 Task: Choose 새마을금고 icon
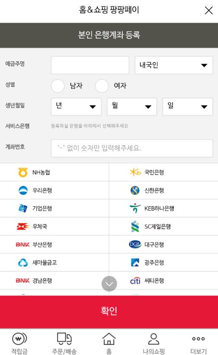[23, 263]
